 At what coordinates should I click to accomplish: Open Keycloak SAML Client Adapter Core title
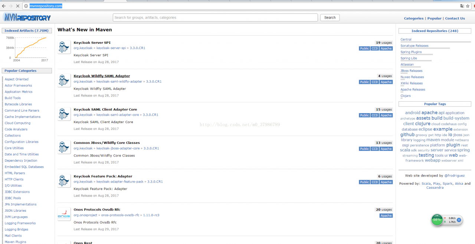coord(105,109)
